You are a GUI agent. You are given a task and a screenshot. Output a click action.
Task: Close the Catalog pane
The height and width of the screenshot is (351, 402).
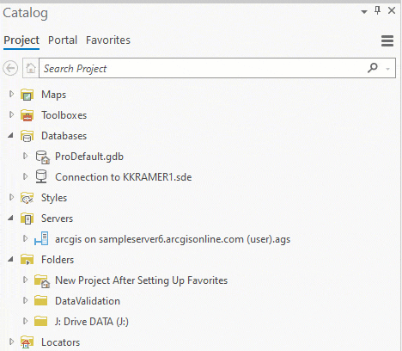(392, 11)
